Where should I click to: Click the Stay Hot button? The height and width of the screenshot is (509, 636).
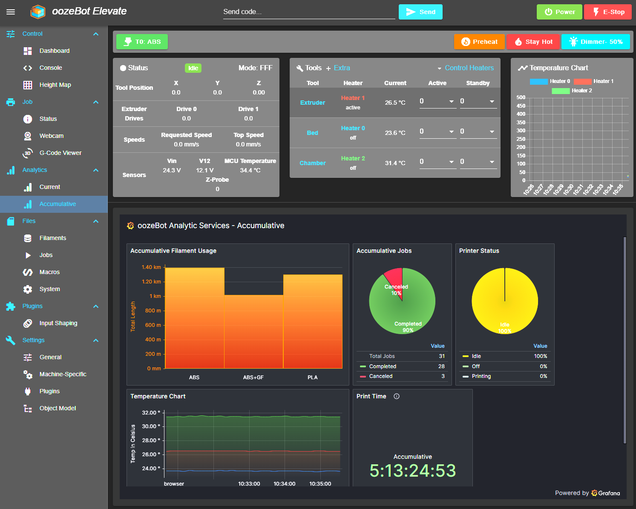pos(533,42)
